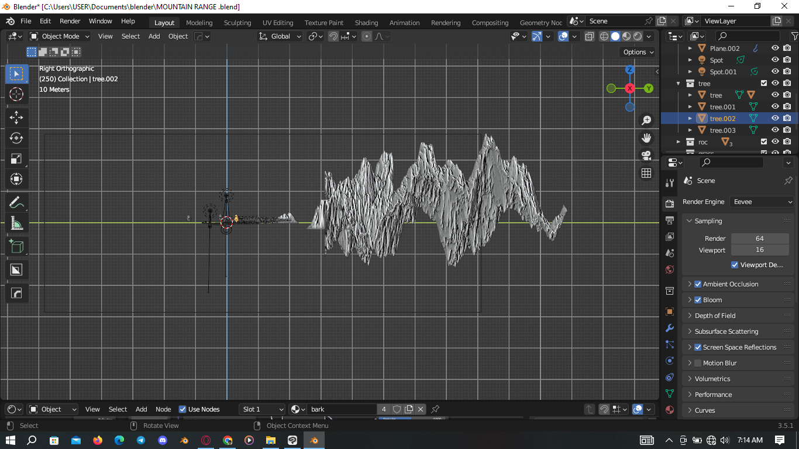
Task: Open World properties tab icon
Action: [670, 270]
